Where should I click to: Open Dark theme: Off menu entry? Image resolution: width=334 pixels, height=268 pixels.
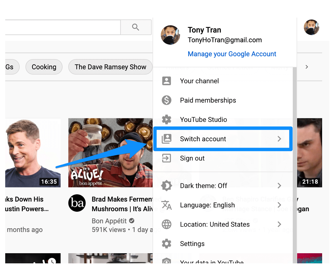coord(223,186)
